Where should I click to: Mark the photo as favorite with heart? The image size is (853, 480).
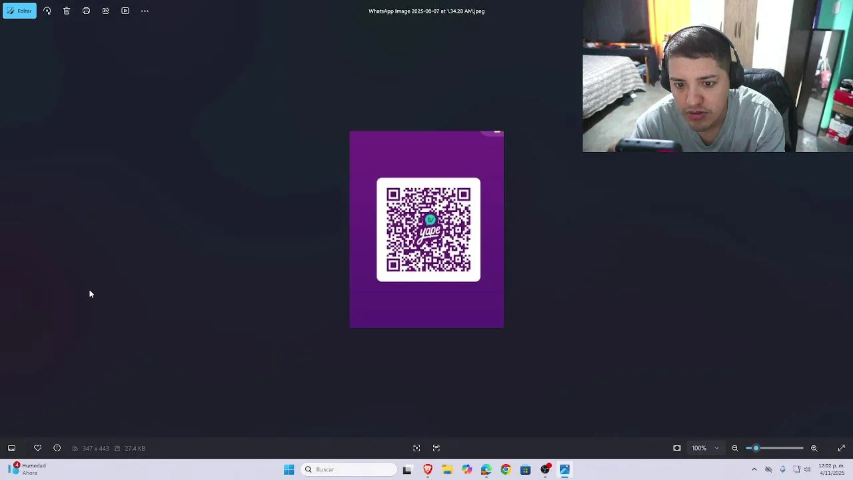point(37,448)
